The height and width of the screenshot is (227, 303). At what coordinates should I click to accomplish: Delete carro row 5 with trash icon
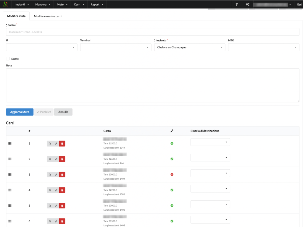coord(62,206)
